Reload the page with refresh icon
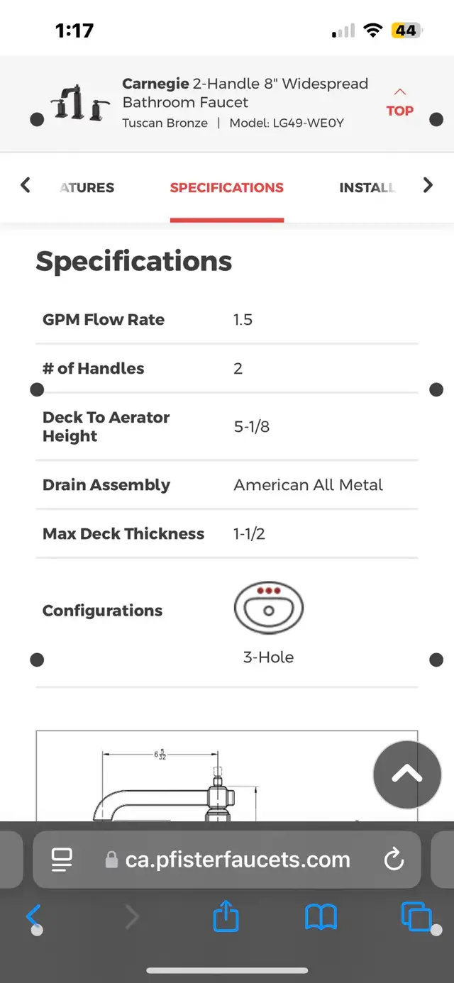Image resolution: width=454 pixels, height=983 pixels. point(394,860)
